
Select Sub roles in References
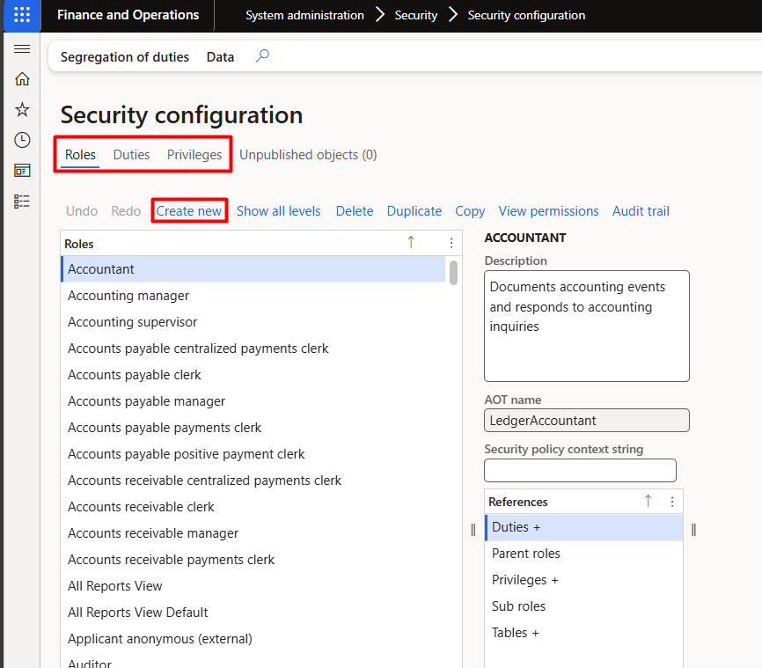(x=583, y=606)
